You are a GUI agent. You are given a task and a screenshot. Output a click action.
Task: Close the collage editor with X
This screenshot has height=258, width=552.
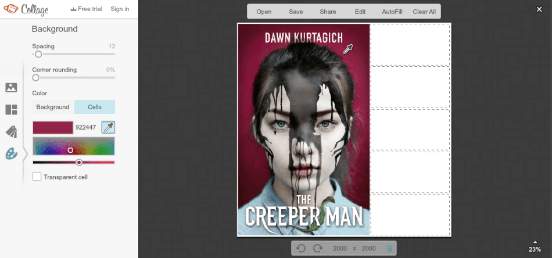539,9
